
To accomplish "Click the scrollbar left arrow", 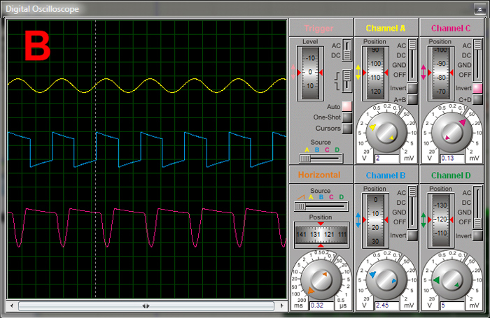I will click(x=12, y=306).
